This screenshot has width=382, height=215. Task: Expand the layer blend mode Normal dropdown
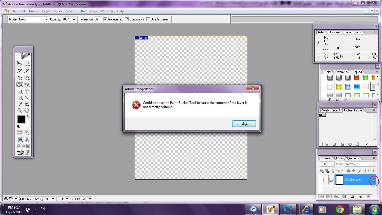(x=360, y=164)
